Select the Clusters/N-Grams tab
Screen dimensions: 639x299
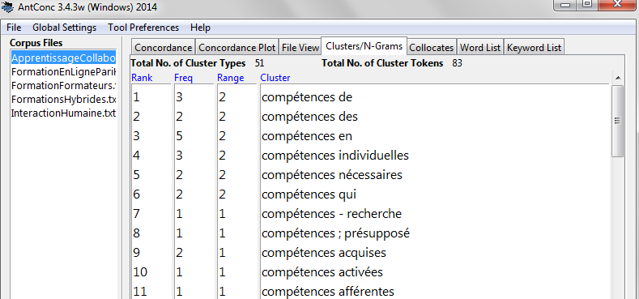[x=364, y=46]
